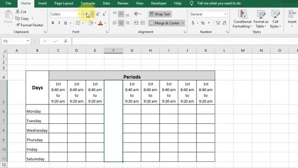Click the Copy button

coord(22,19)
